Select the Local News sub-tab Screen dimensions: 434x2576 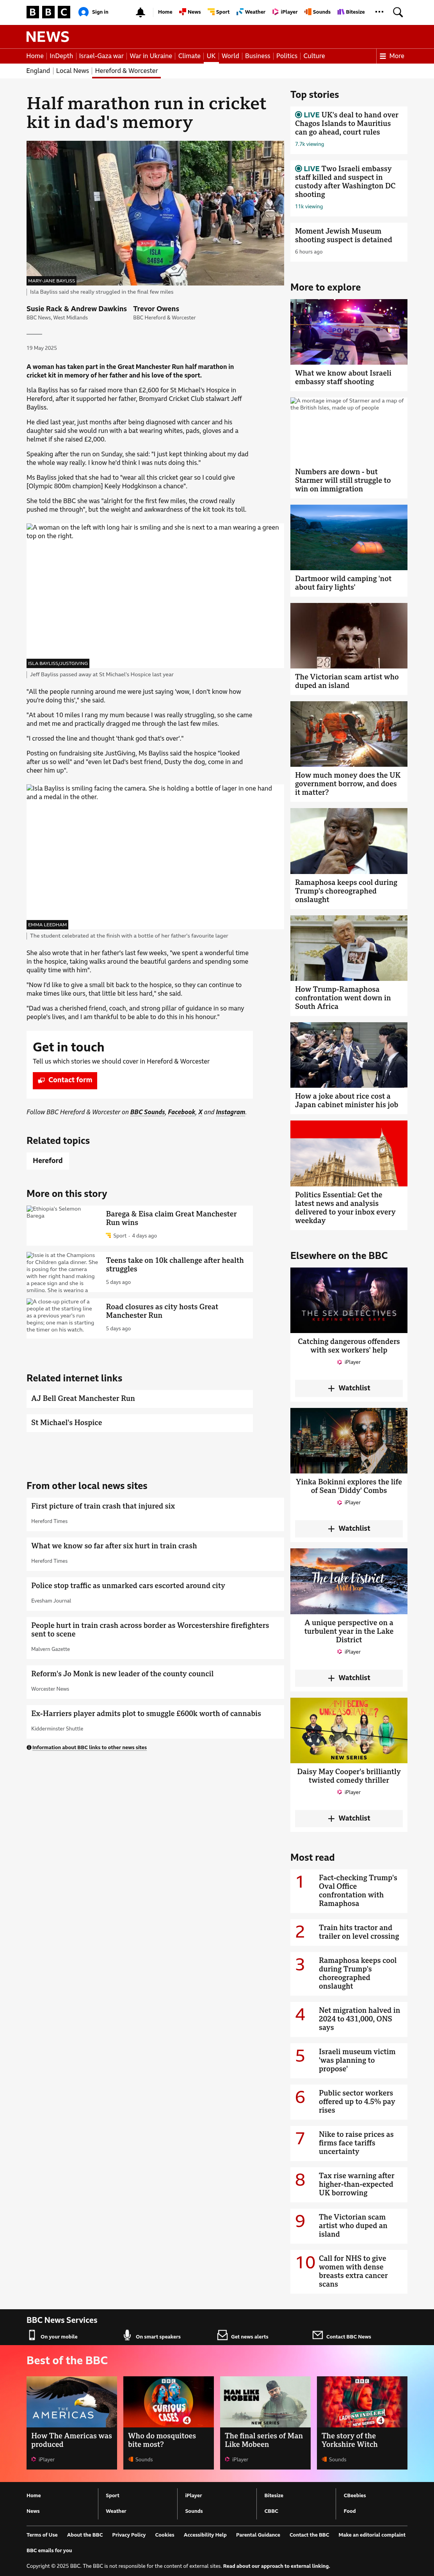point(72,71)
